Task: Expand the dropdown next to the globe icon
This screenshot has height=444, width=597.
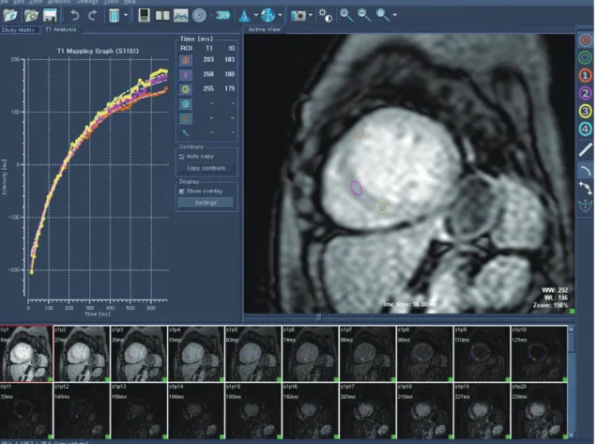Action: [x=280, y=15]
